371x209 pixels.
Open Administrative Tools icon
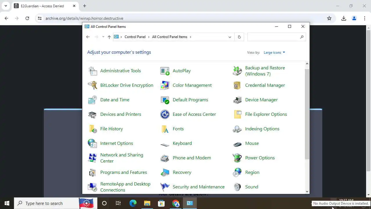(92, 71)
